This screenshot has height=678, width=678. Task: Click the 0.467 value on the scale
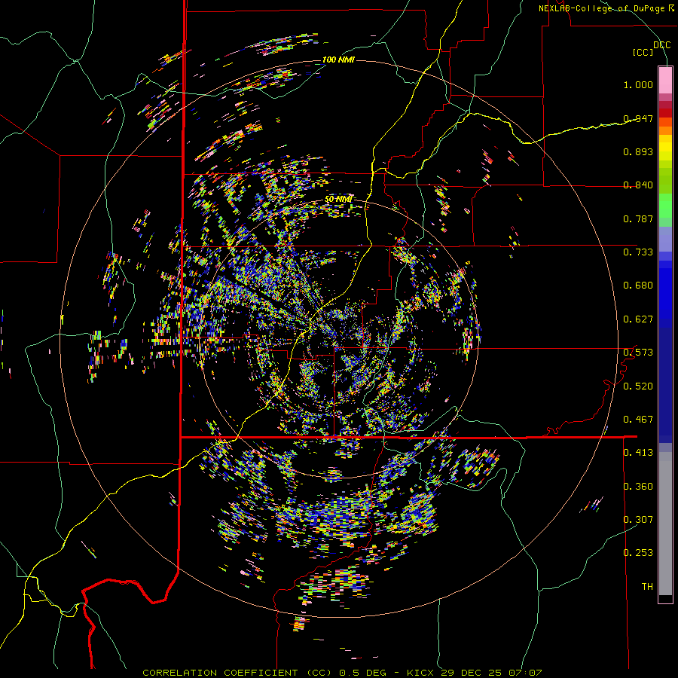[638, 420]
